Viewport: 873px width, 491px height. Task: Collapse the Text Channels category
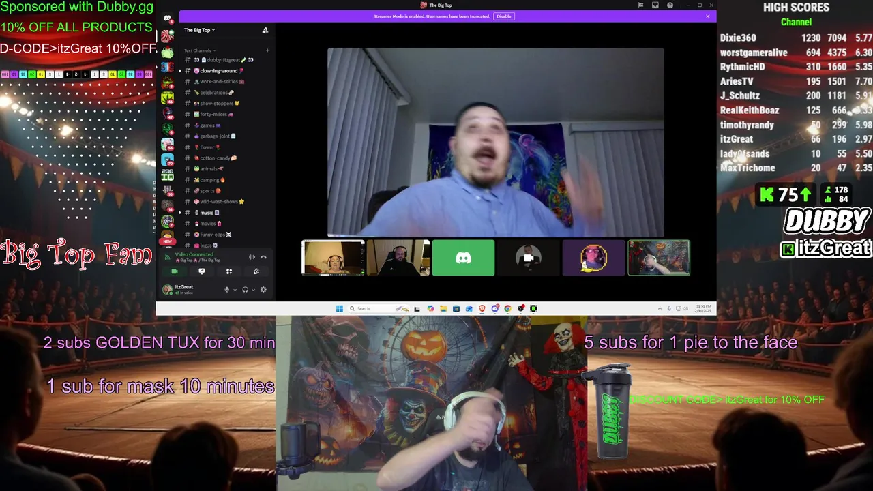[x=199, y=50]
